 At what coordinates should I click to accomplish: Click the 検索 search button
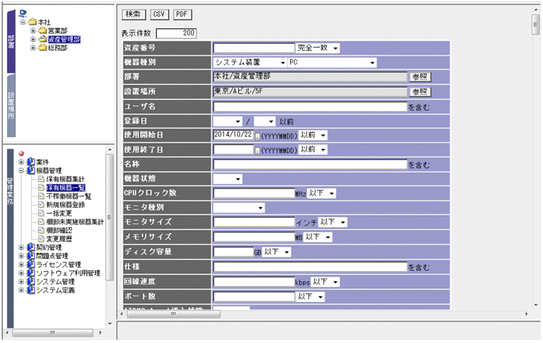(134, 14)
